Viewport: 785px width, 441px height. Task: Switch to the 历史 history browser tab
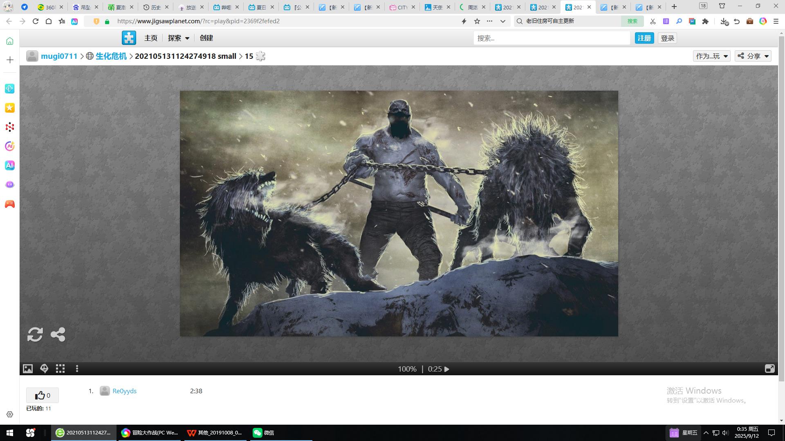(155, 7)
